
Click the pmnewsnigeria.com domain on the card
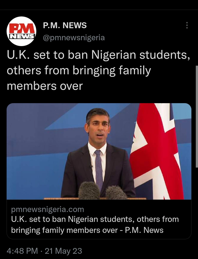click(48, 209)
